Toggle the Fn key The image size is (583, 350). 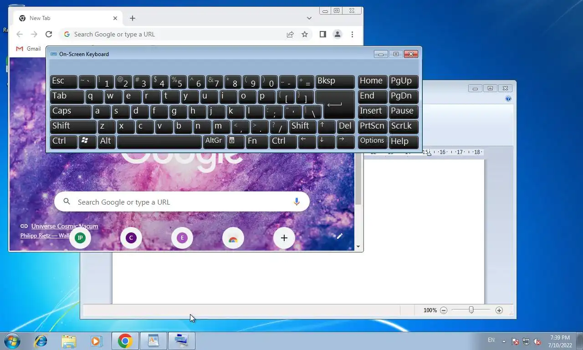pos(257,142)
